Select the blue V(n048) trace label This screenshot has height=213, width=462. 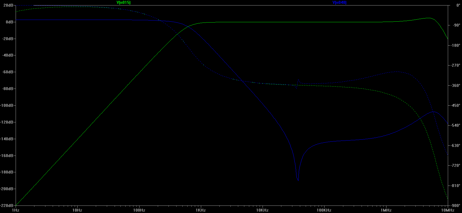pos(340,2)
